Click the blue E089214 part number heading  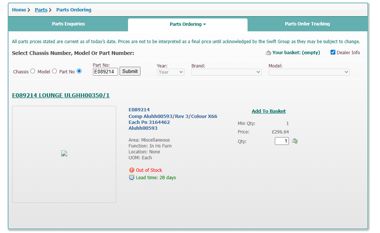click(x=139, y=110)
